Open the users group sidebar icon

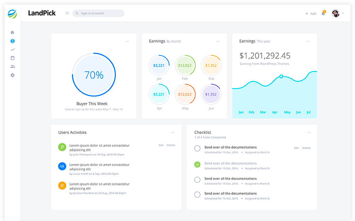(13, 67)
